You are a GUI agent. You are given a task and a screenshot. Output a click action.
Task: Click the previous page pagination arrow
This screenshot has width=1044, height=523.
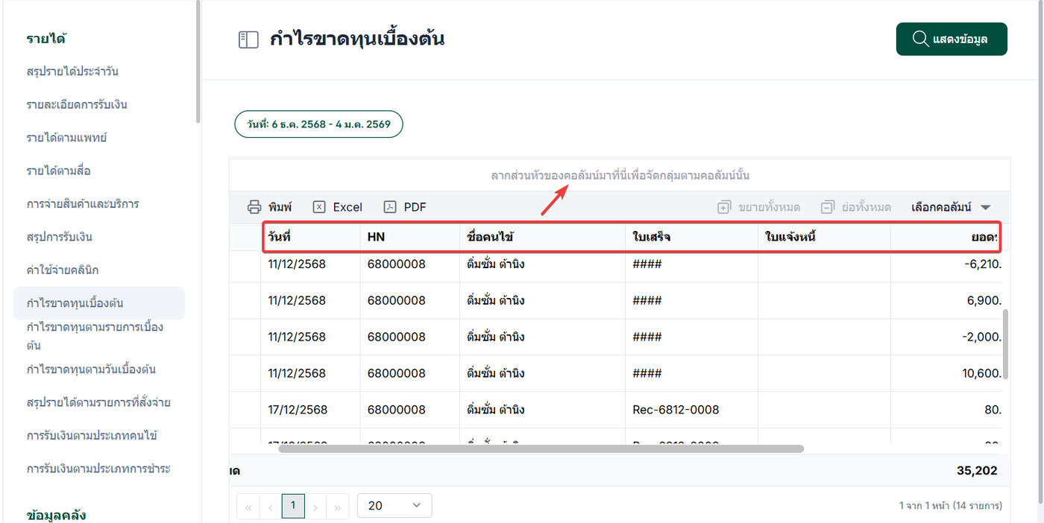pyautogui.click(x=271, y=507)
